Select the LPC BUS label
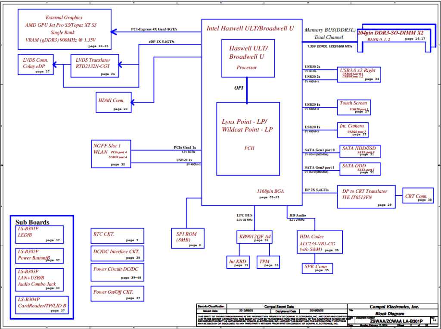Viewport: 441px width, 329px height. point(245,215)
